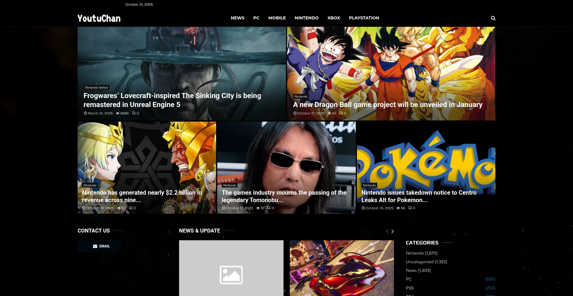Click the Nintendo Switch tag on Sinking City
Screen dimensions: 573x296
[x=96, y=88]
